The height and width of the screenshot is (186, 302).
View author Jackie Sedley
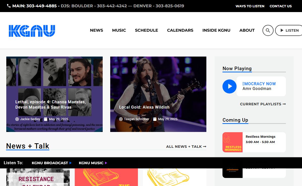click(30, 119)
